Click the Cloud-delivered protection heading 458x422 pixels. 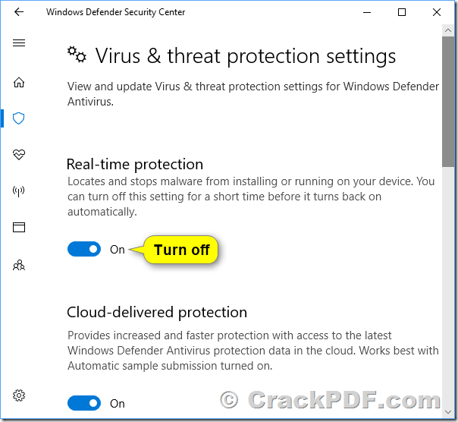(x=157, y=312)
